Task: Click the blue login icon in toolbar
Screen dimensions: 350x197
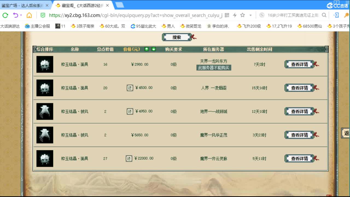Action: pyautogui.click(x=337, y=15)
